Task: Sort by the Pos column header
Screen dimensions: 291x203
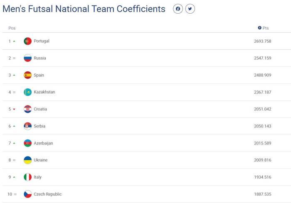Action: pos(12,28)
